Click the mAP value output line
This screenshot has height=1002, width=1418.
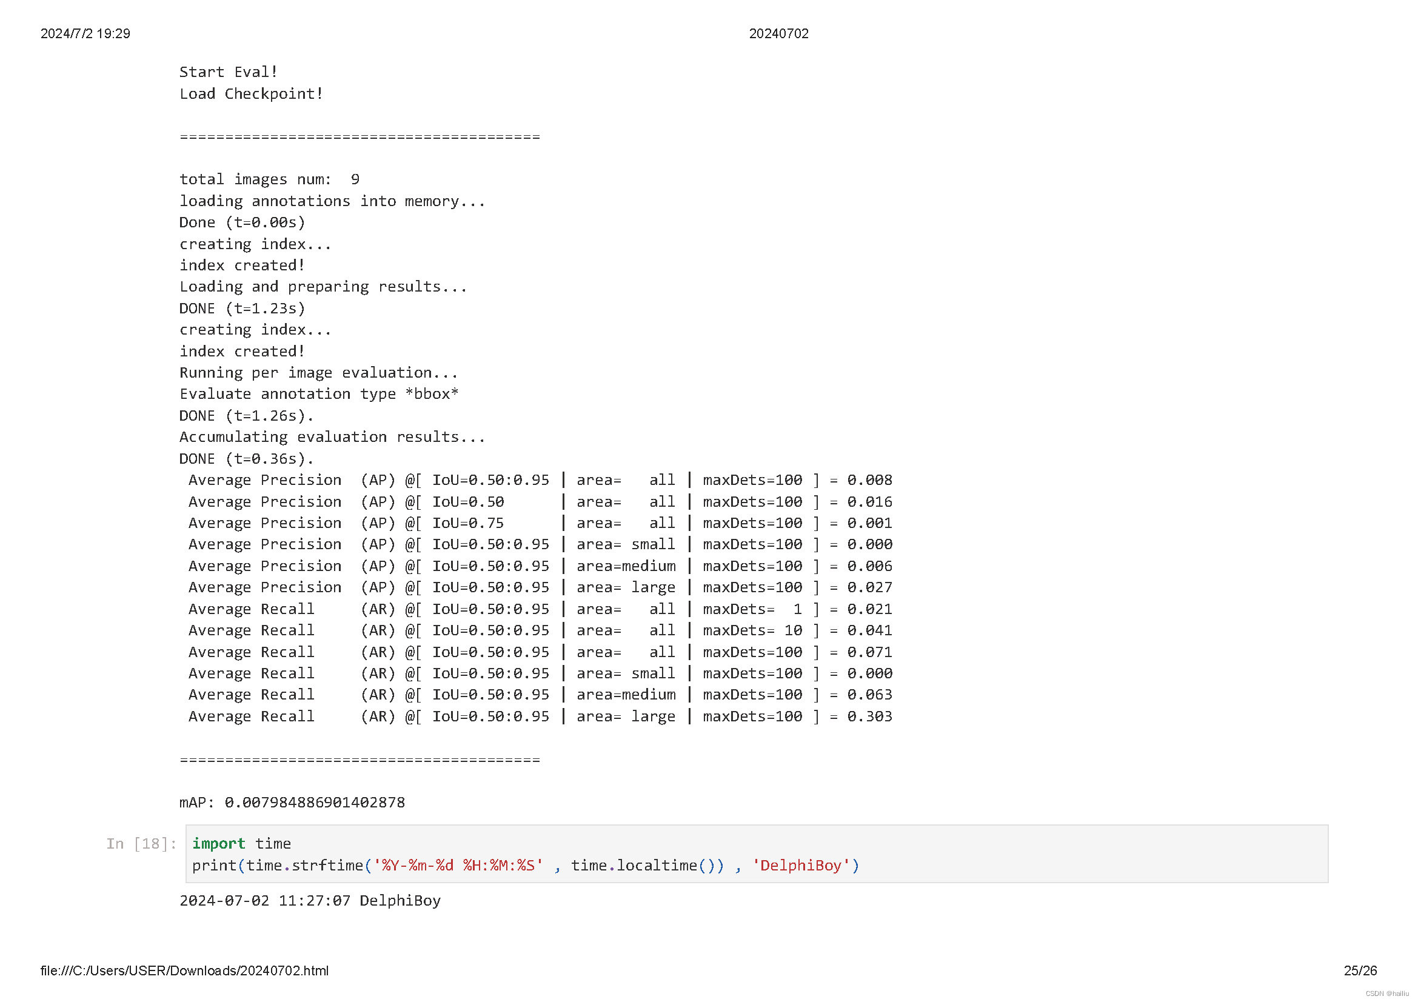[292, 802]
